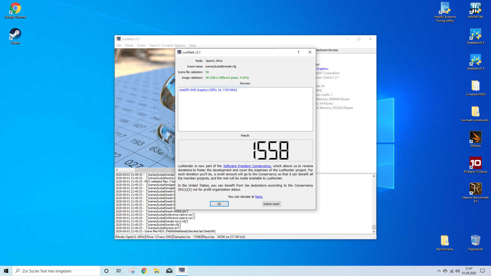Screen dimensions: 491x276
Task: Follow the Software Freedom Conservancy link
Action: point(247,166)
